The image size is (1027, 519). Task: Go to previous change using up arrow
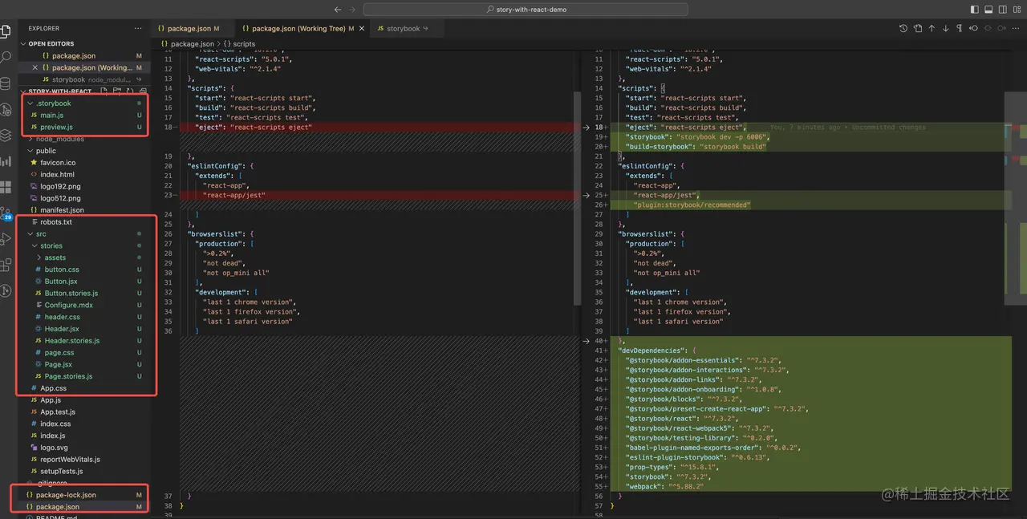pyautogui.click(x=932, y=28)
